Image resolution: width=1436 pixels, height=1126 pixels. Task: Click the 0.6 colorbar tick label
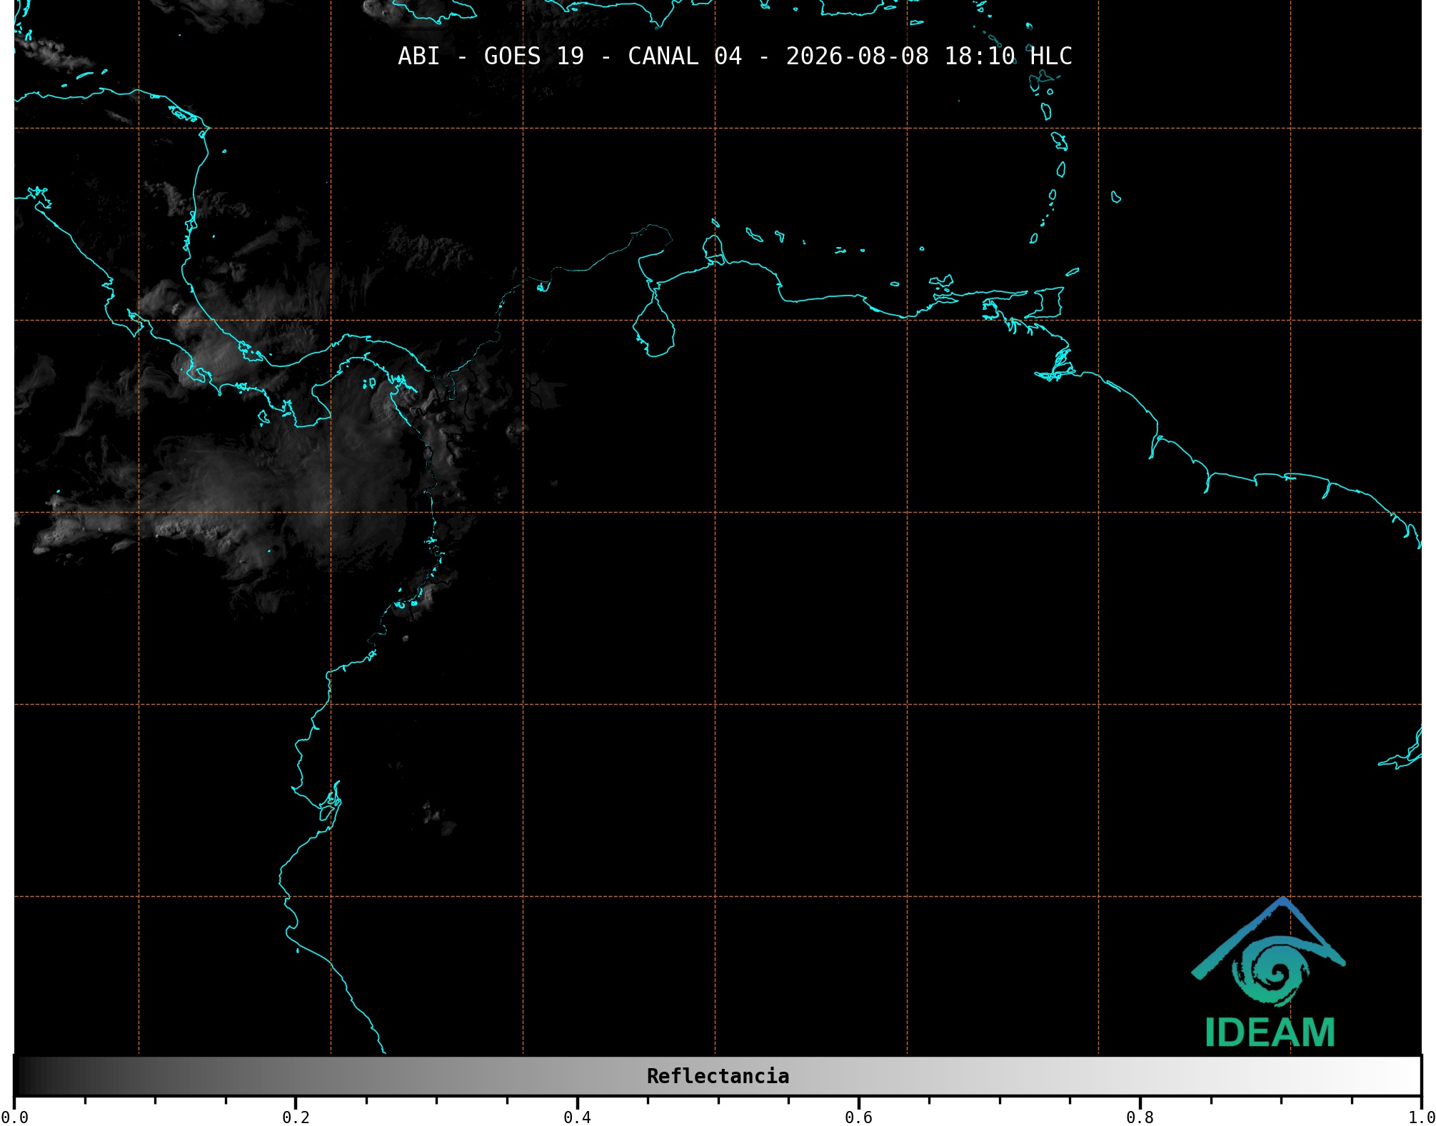[858, 1117]
